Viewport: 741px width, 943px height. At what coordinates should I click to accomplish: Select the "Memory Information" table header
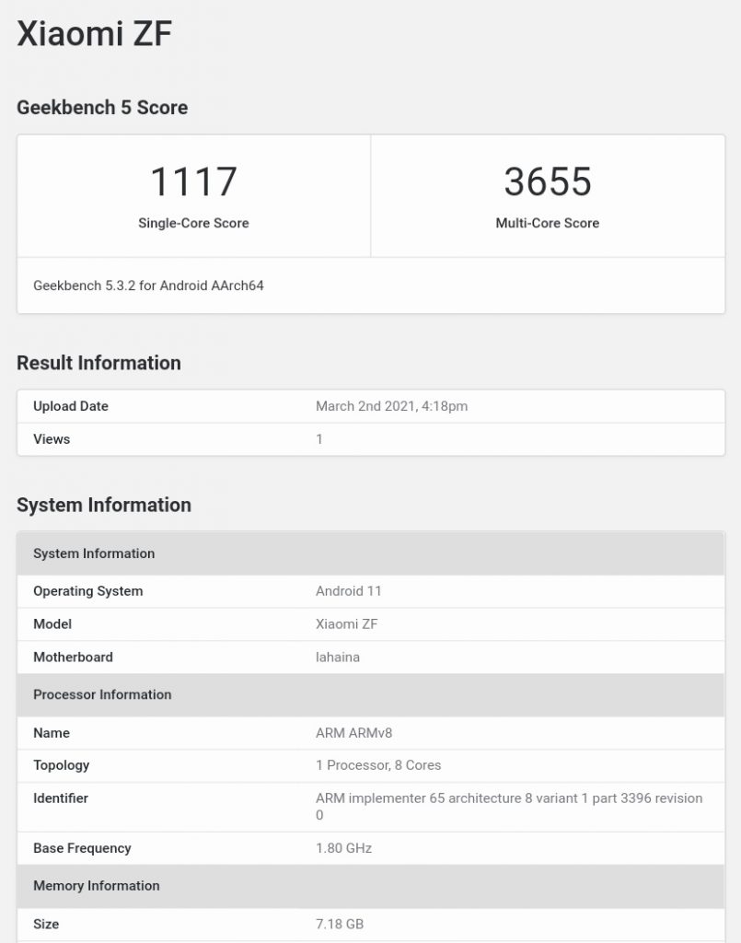point(371,886)
